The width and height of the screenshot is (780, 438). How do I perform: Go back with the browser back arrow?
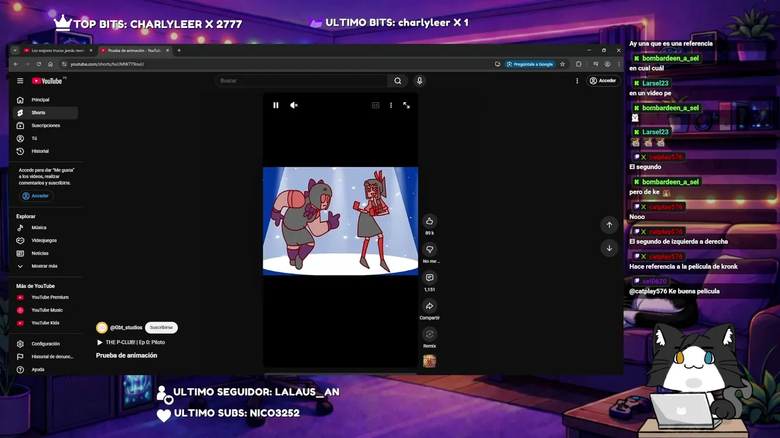pyautogui.click(x=16, y=64)
